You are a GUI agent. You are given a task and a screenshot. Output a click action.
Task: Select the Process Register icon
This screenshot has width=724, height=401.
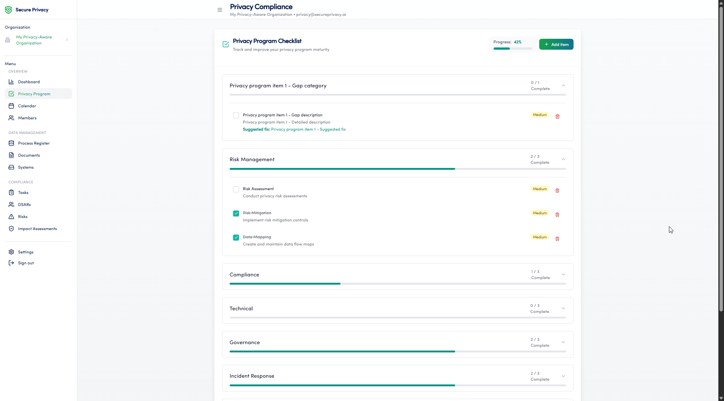12,143
